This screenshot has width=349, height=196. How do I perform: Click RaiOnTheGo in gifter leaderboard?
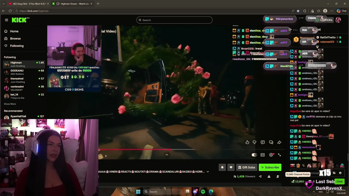click(x=328, y=38)
